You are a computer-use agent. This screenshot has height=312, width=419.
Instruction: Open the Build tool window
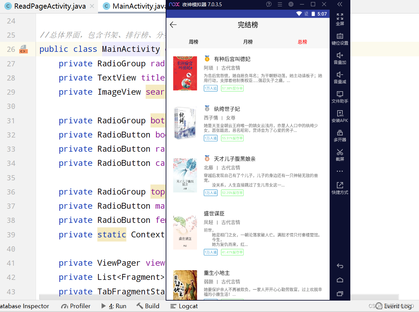coord(148,306)
